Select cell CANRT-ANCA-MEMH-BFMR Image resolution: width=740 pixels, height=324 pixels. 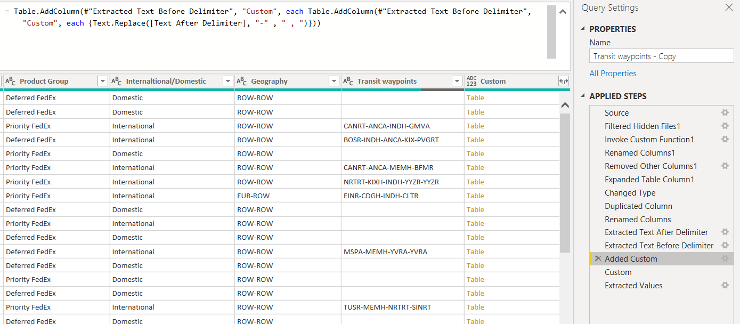[403, 167]
